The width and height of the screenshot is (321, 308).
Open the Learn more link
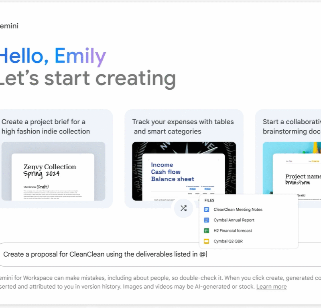[271, 287]
